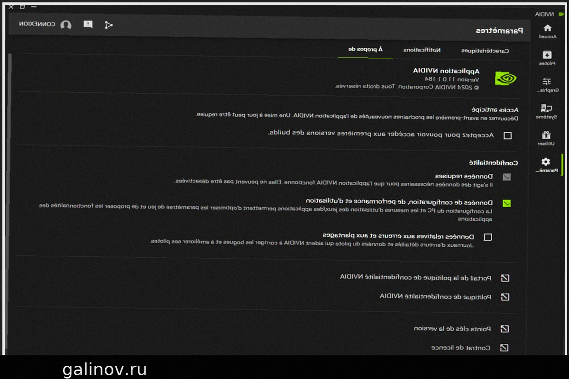
Task: Switch to the Caractéristiques tab
Action: pos(485,50)
